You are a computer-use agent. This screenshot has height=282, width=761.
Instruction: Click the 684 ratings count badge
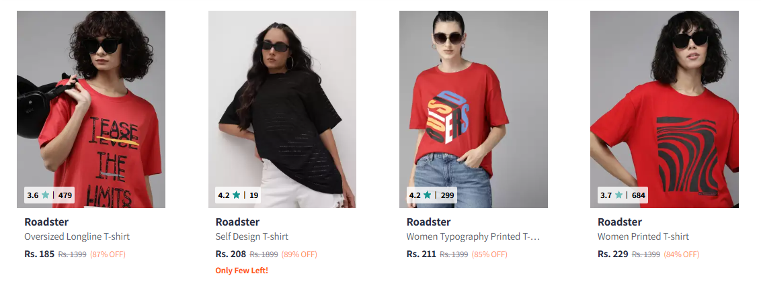(x=639, y=195)
